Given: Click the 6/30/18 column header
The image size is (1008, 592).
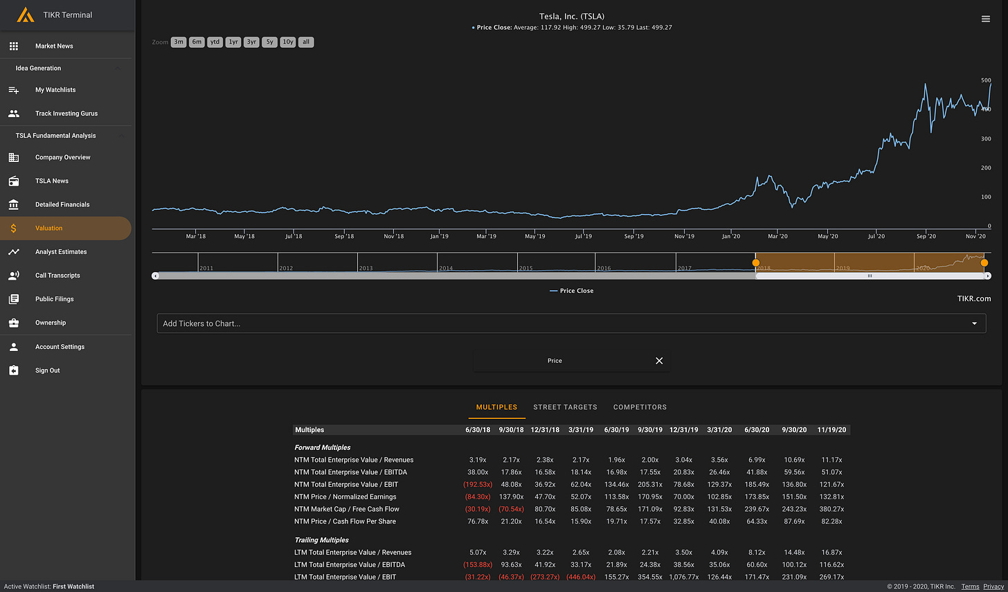Looking at the screenshot, I should point(478,430).
